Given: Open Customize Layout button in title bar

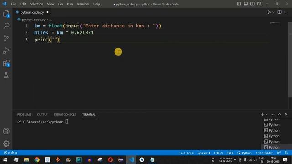Looking at the screenshot, I should (x=259, y=4).
